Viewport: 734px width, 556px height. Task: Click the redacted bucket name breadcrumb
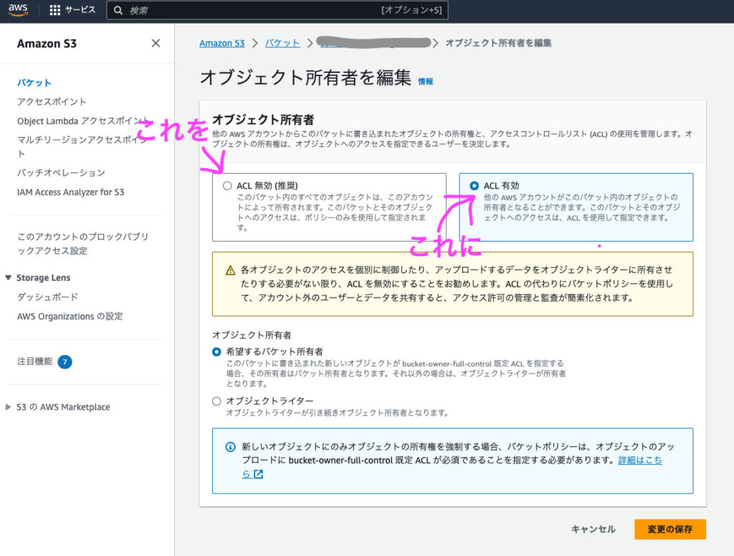[373, 42]
